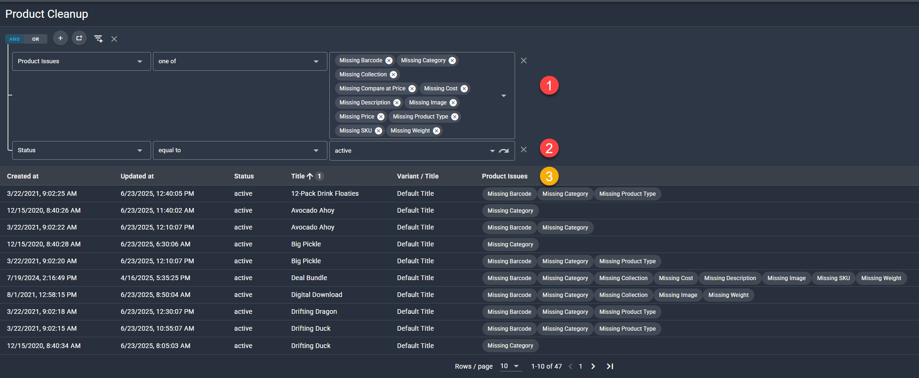Click the plus icon to add a filter rule
The height and width of the screenshot is (378, 919).
60,38
